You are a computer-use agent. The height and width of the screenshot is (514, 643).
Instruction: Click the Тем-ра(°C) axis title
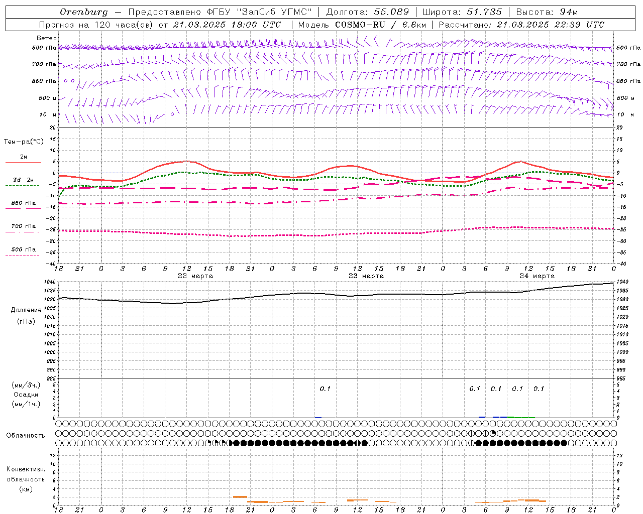24,142
